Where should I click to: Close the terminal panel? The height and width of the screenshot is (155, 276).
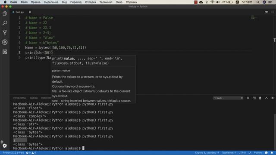[x=273, y=98]
